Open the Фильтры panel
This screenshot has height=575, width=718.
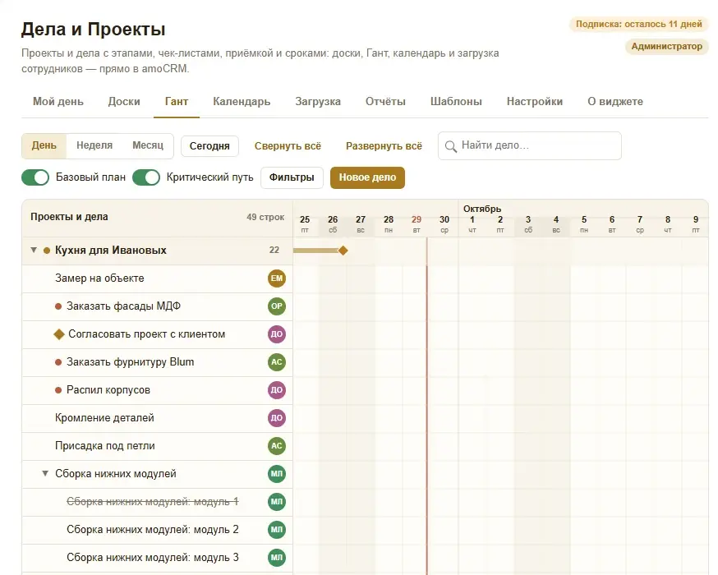pos(292,177)
